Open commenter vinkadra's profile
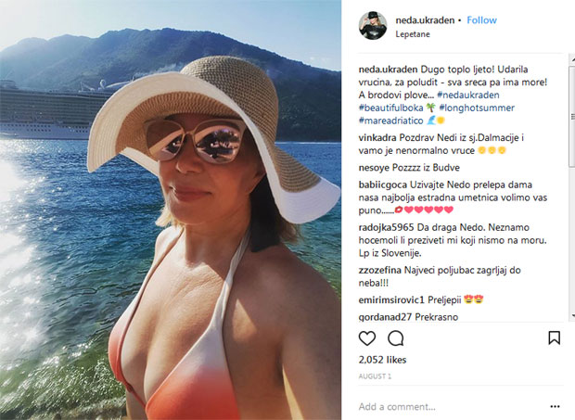575x420 pixels. coord(377,138)
